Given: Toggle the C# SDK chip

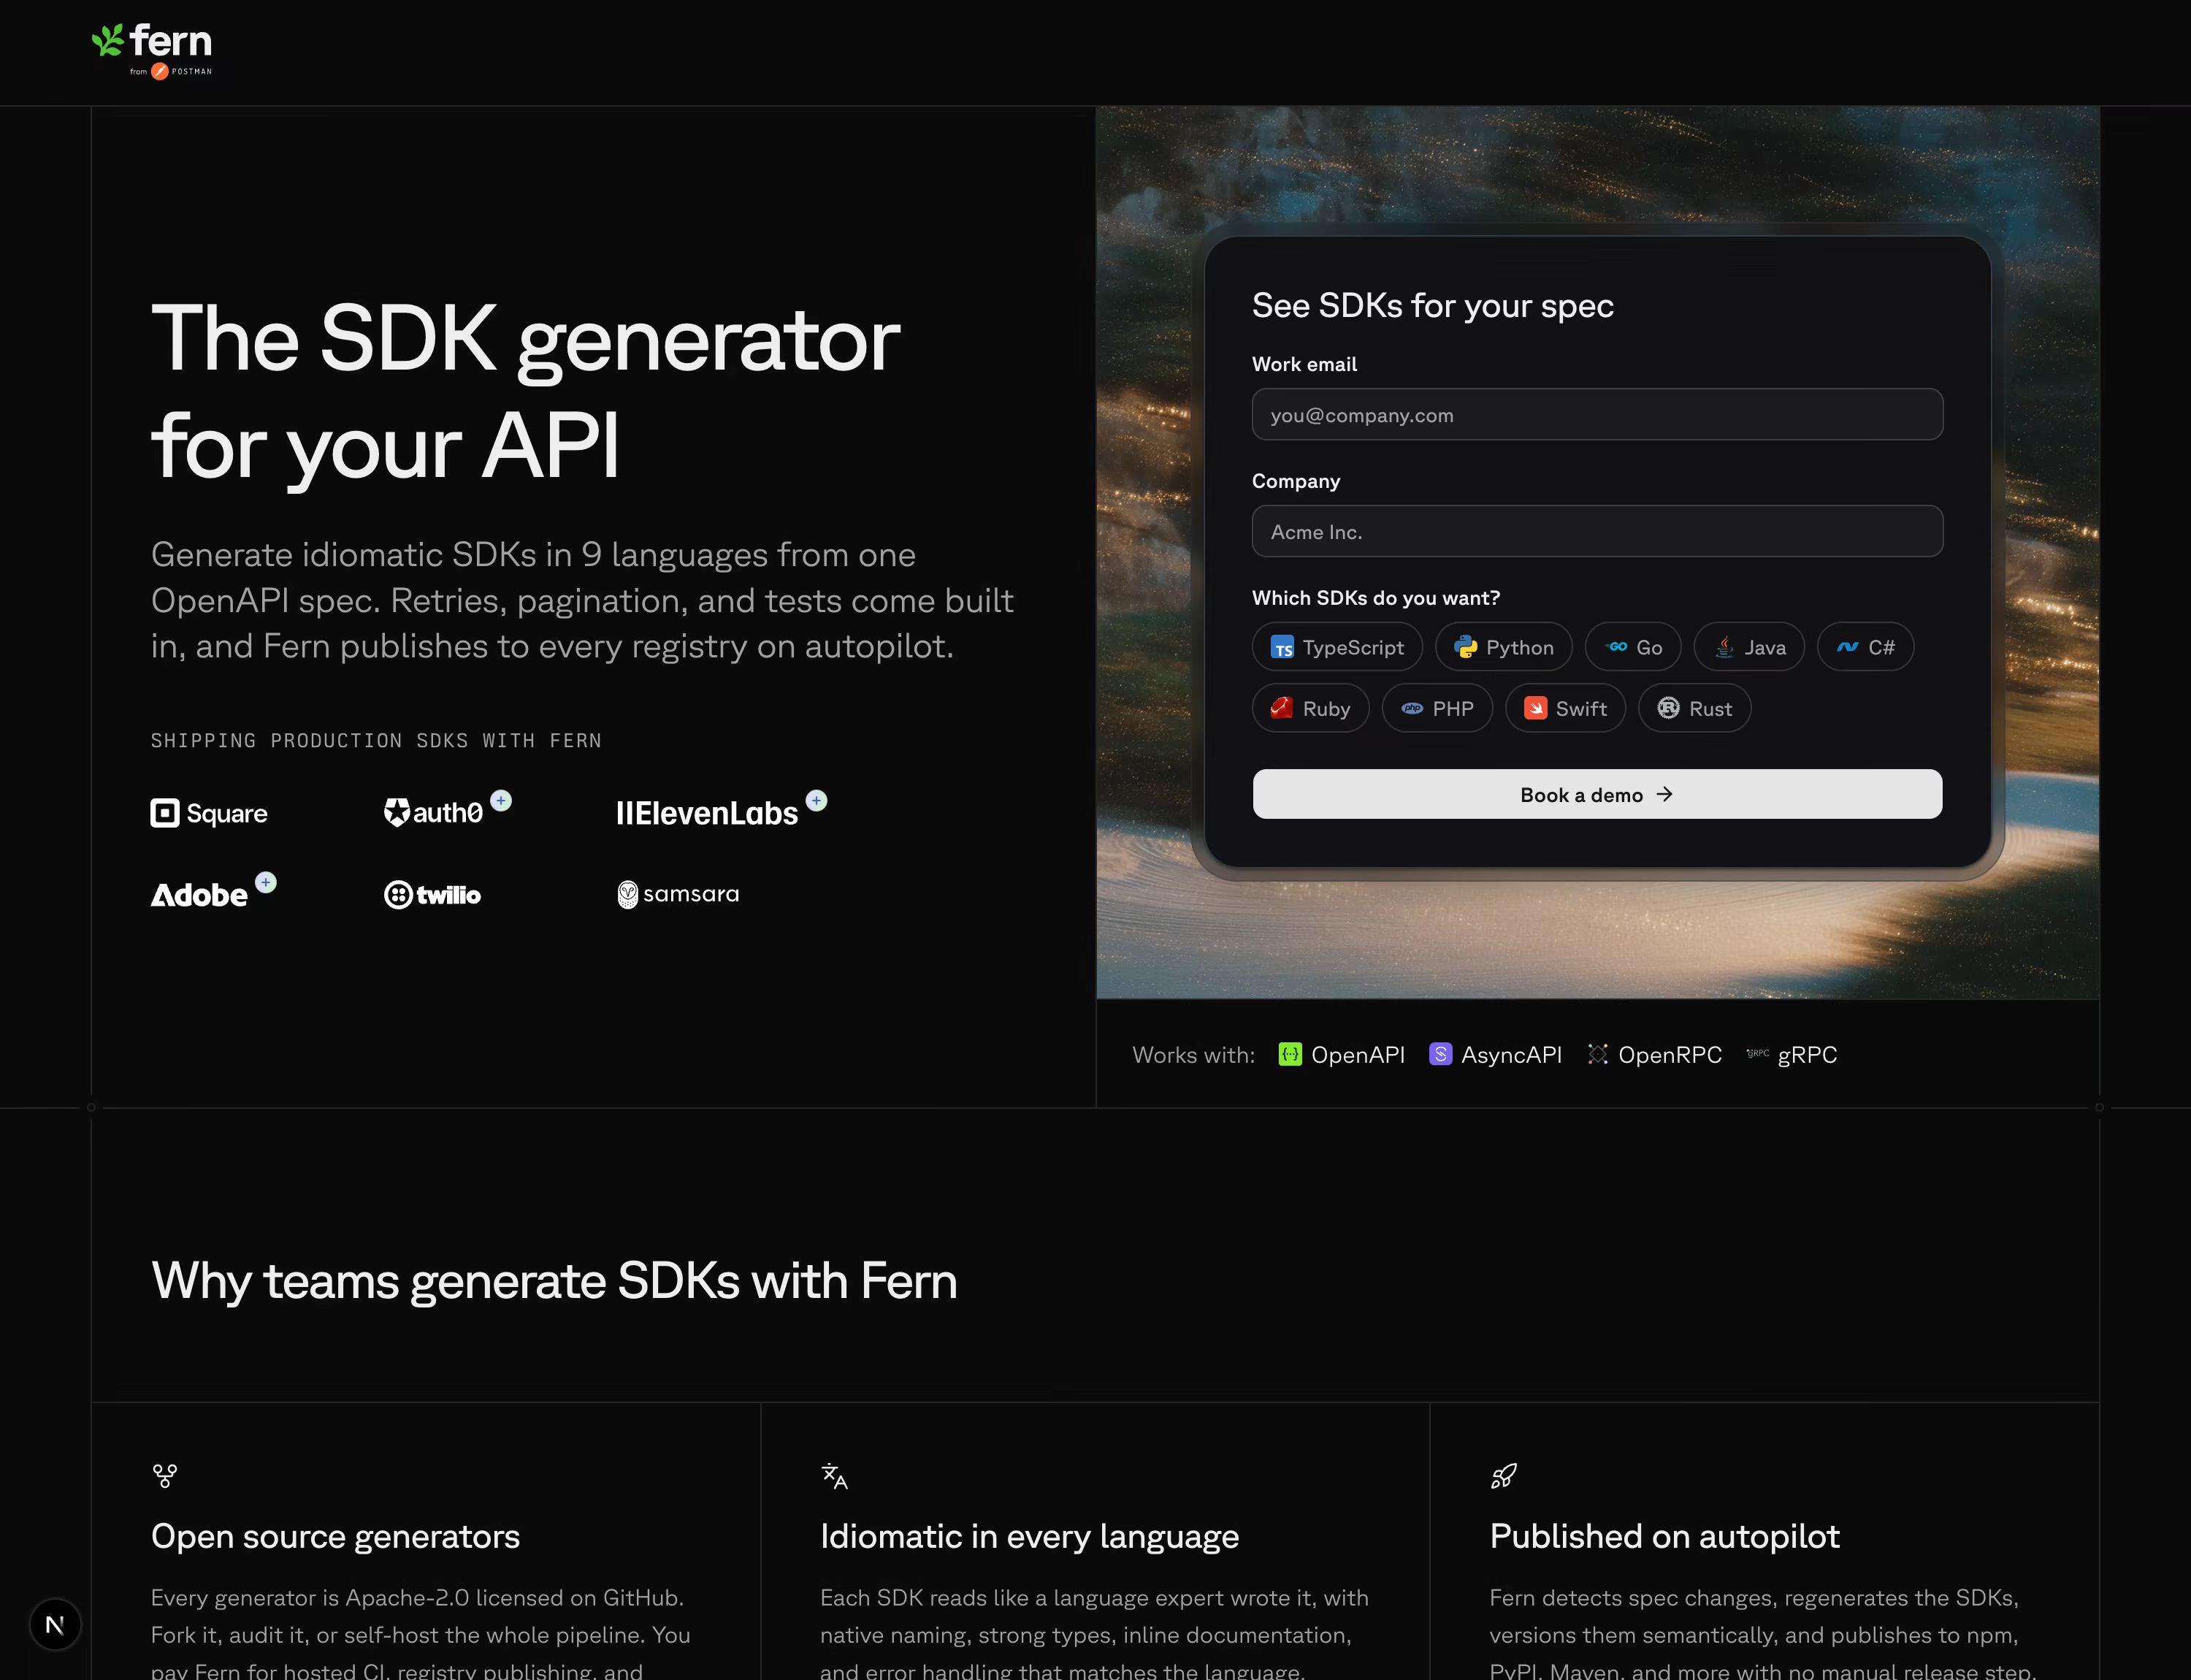Looking at the screenshot, I should coord(1865,647).
